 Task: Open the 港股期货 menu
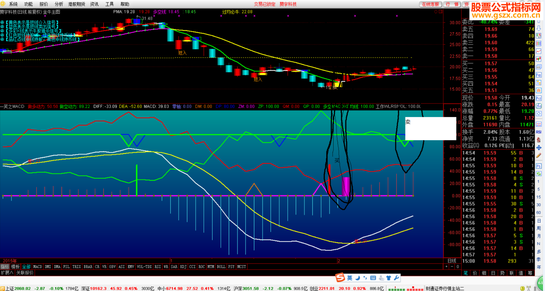(77, 4)
